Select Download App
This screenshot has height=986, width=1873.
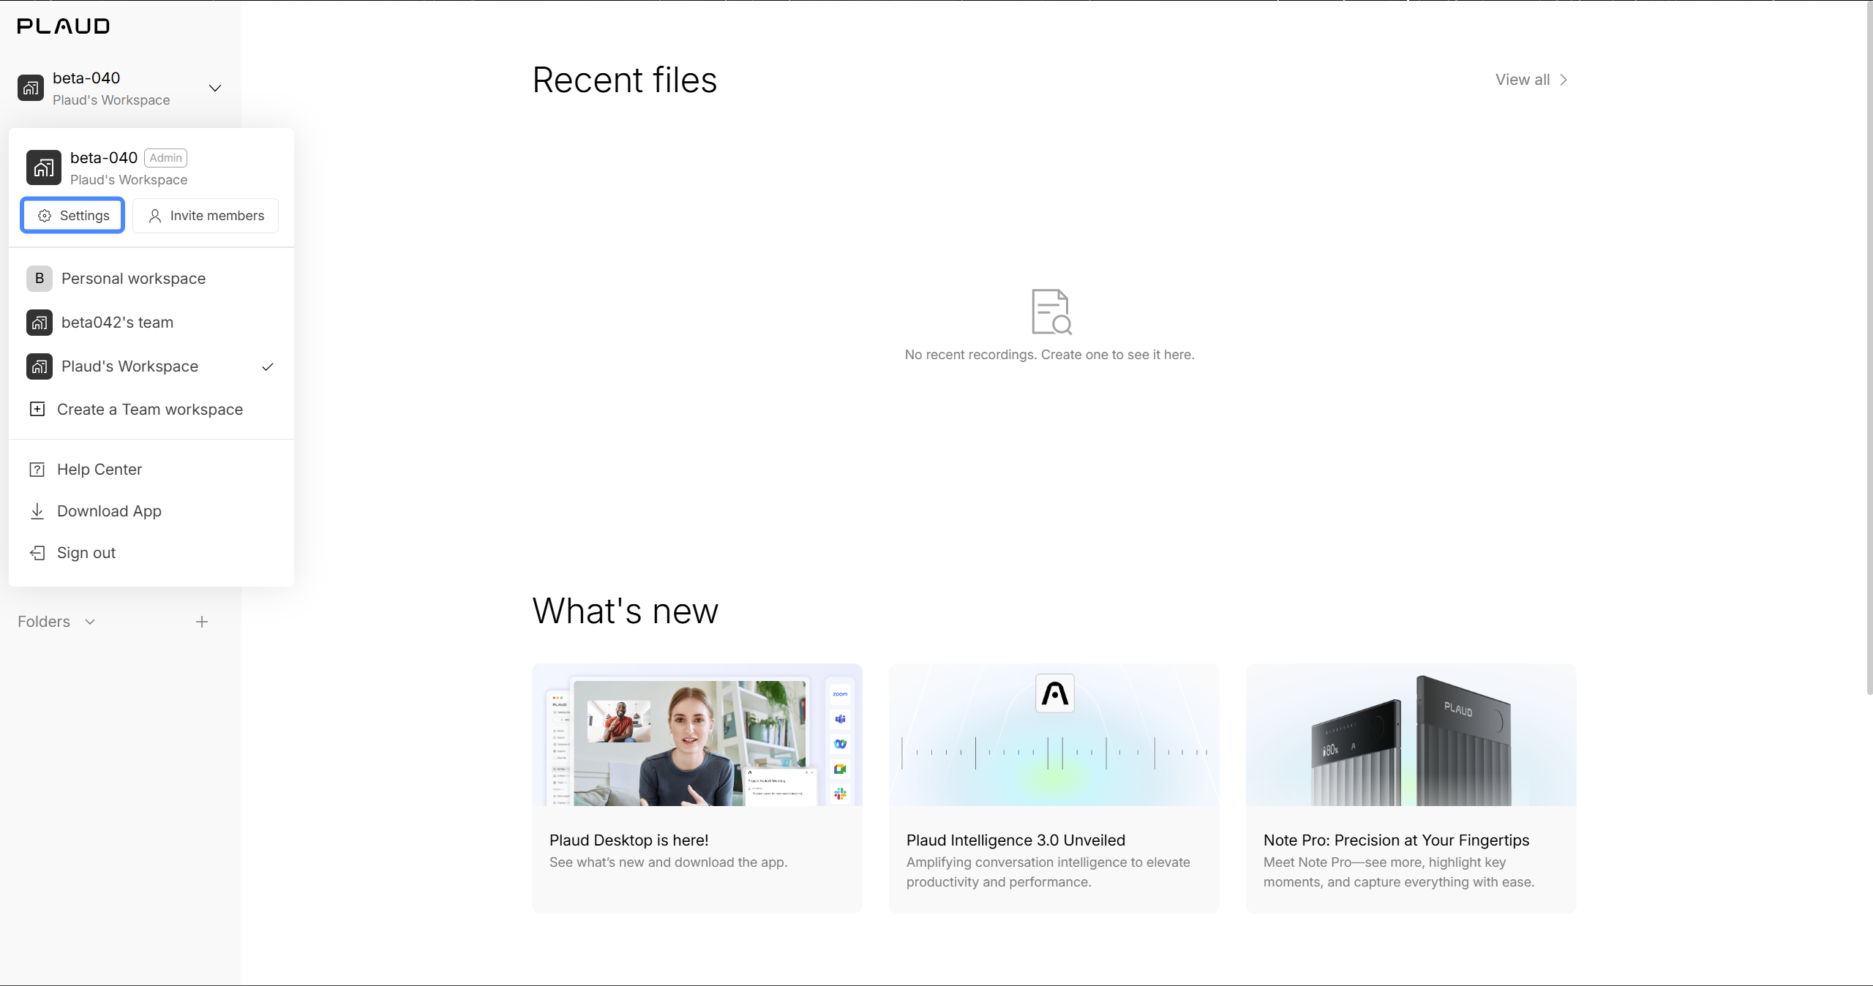(151, 511)
